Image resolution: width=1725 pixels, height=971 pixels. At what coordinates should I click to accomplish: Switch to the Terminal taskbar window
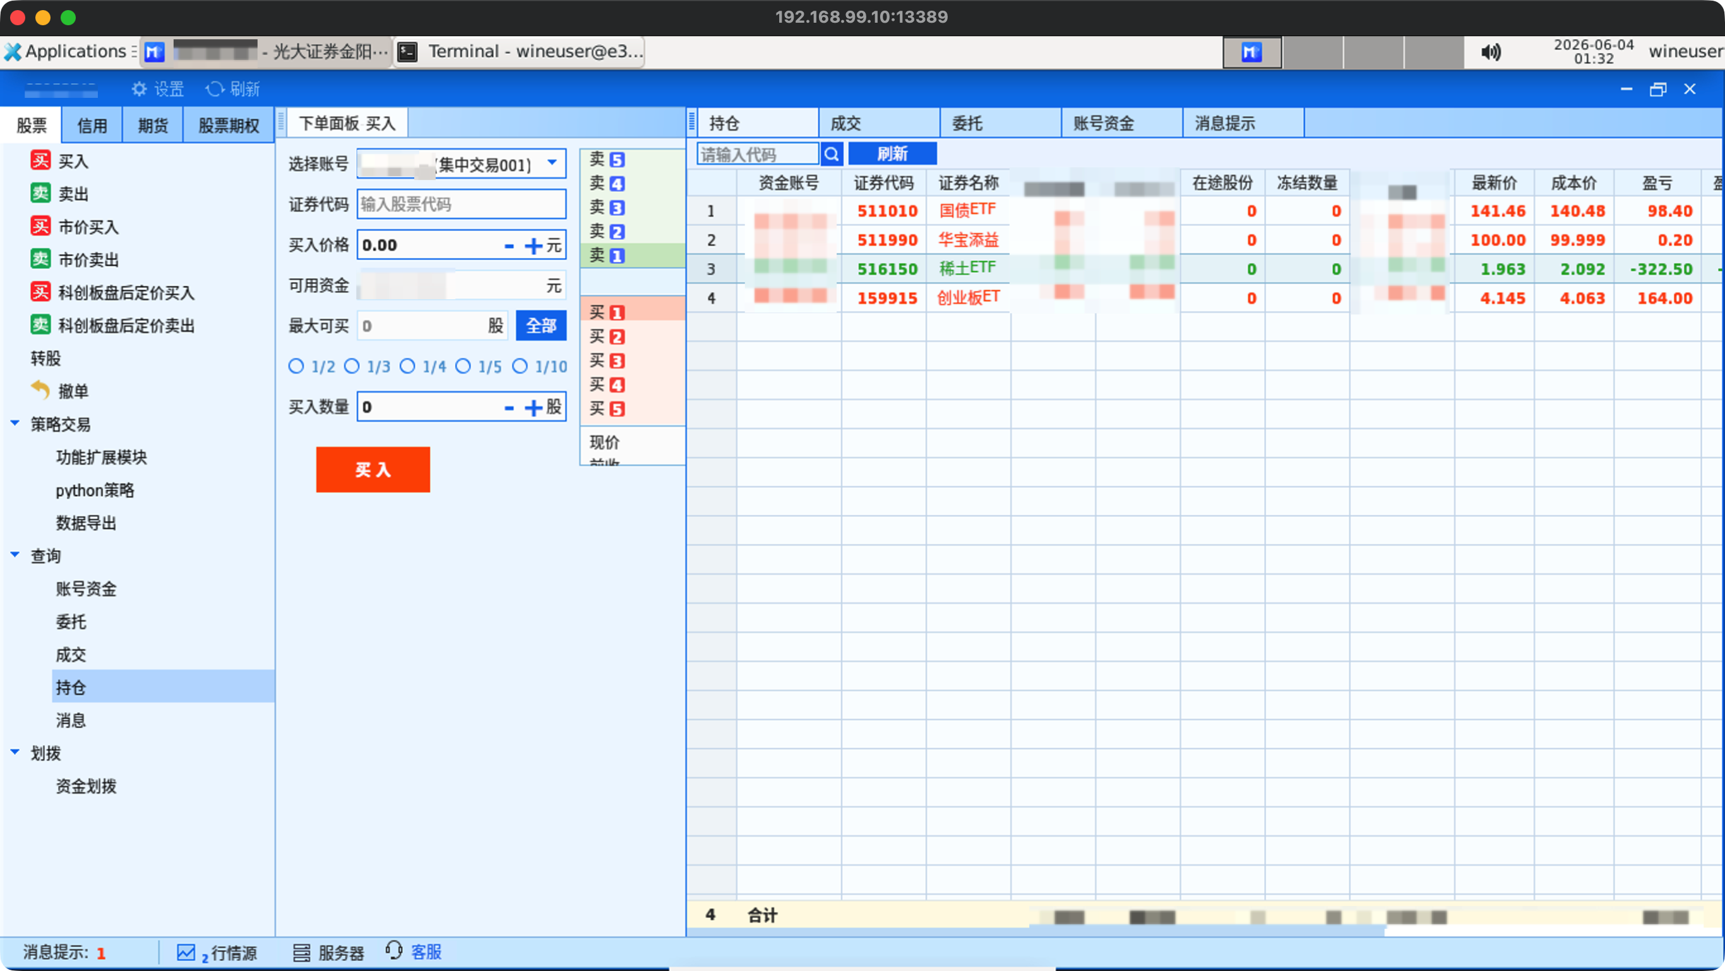coord(520,52)
